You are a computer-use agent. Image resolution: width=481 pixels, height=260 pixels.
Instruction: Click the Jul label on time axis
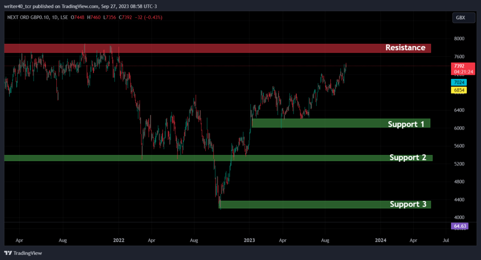click(x=446, y=240)
